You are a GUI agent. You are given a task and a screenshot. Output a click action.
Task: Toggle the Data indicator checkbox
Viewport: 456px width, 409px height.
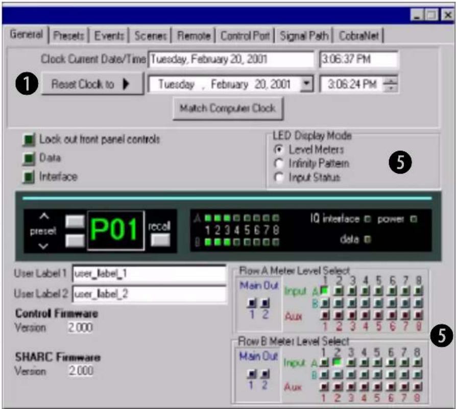click(29, 158)
